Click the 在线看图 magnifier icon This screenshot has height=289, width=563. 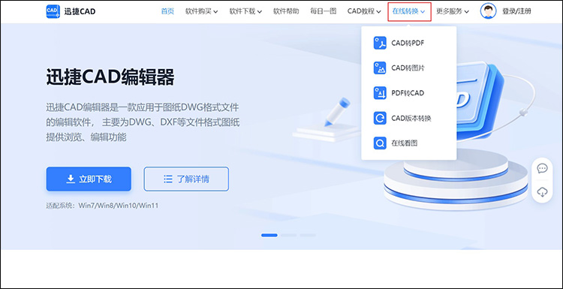tap(380, 143)
